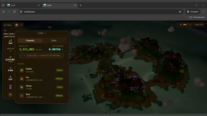Image resolution: width=207 pixels, height=116 pixels.
Task: Open the Chrome three-dot menu
Action: (x=203, y=12)
